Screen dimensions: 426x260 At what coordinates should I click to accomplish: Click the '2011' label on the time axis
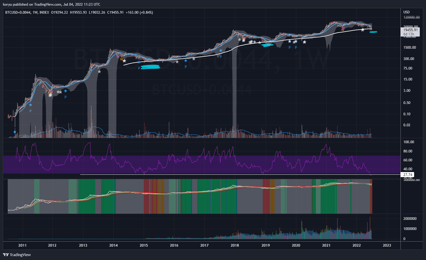[22, 245]
